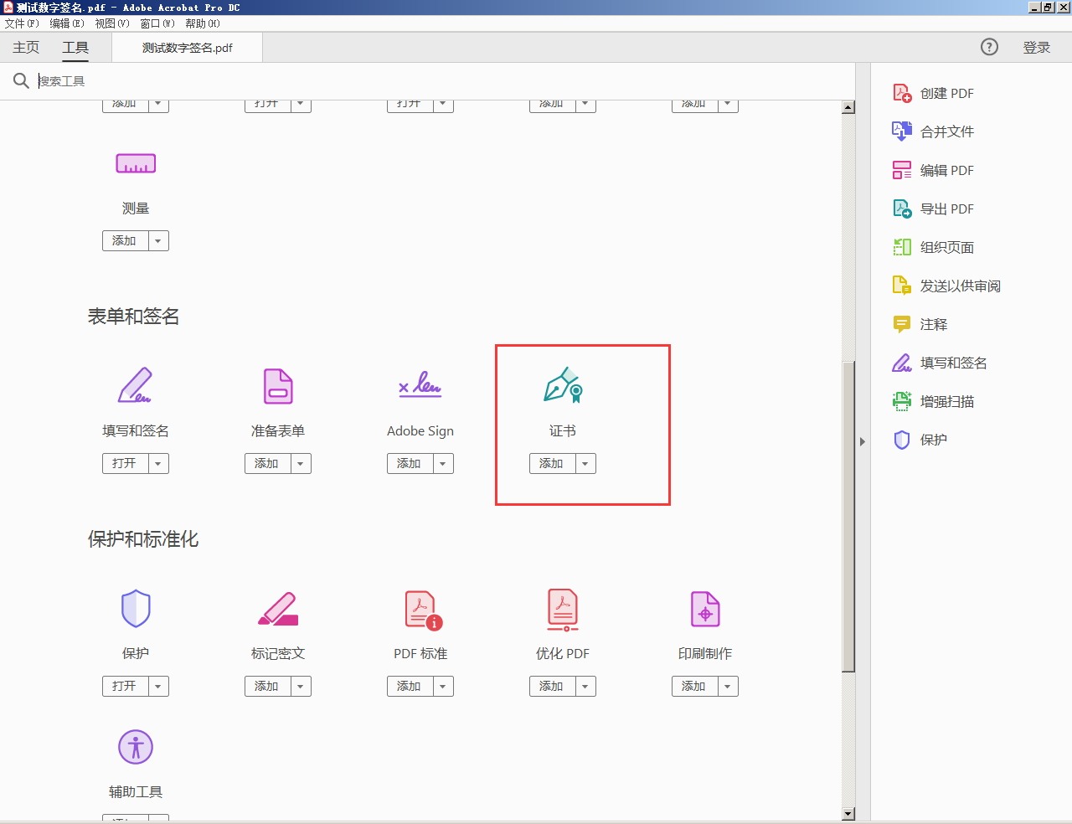Click the help question mark icon
The height and width of the screenshot is (824, 1072).
tap(989, 47)
